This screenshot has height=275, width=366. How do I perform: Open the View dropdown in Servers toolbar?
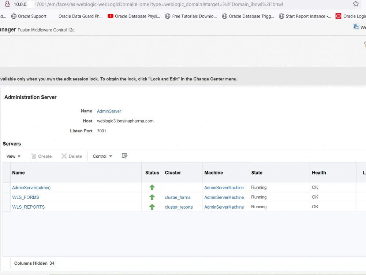tap(13, 156)
